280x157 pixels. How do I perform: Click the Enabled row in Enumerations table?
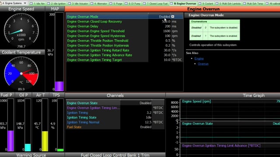pyautogui.click(x=214, y=36)
